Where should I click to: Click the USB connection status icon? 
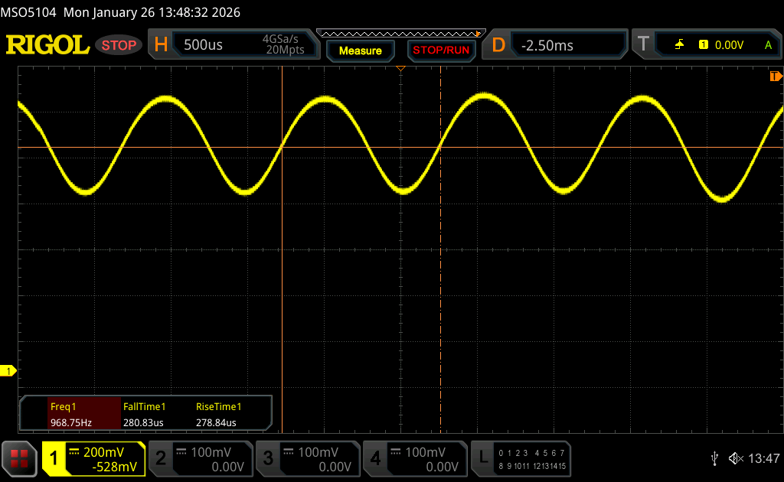714,458
